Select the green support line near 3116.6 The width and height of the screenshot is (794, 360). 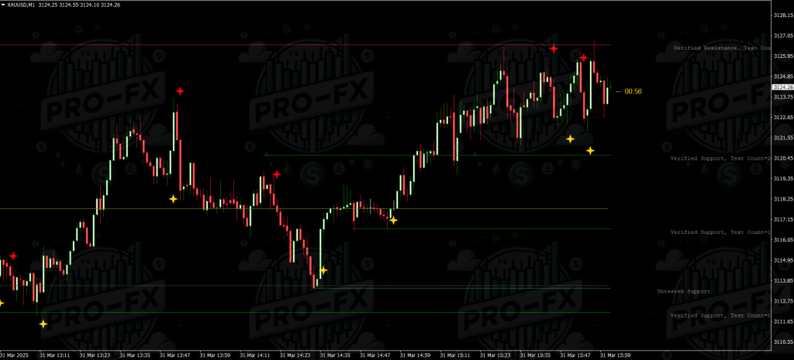pos(482,228)
